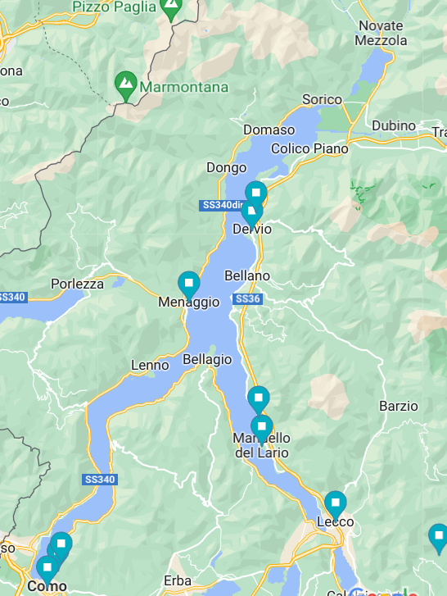
Task: Open the teal pin above Menaggio
Action: [189, 285]
